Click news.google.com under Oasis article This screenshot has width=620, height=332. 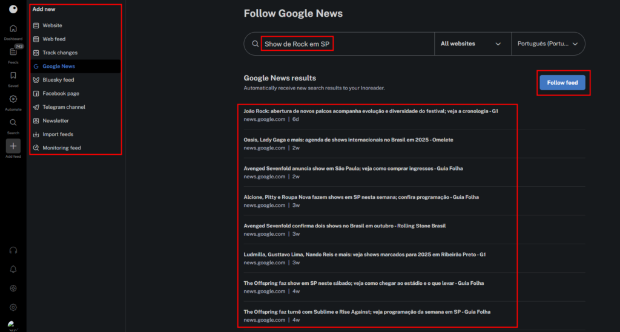264,148
